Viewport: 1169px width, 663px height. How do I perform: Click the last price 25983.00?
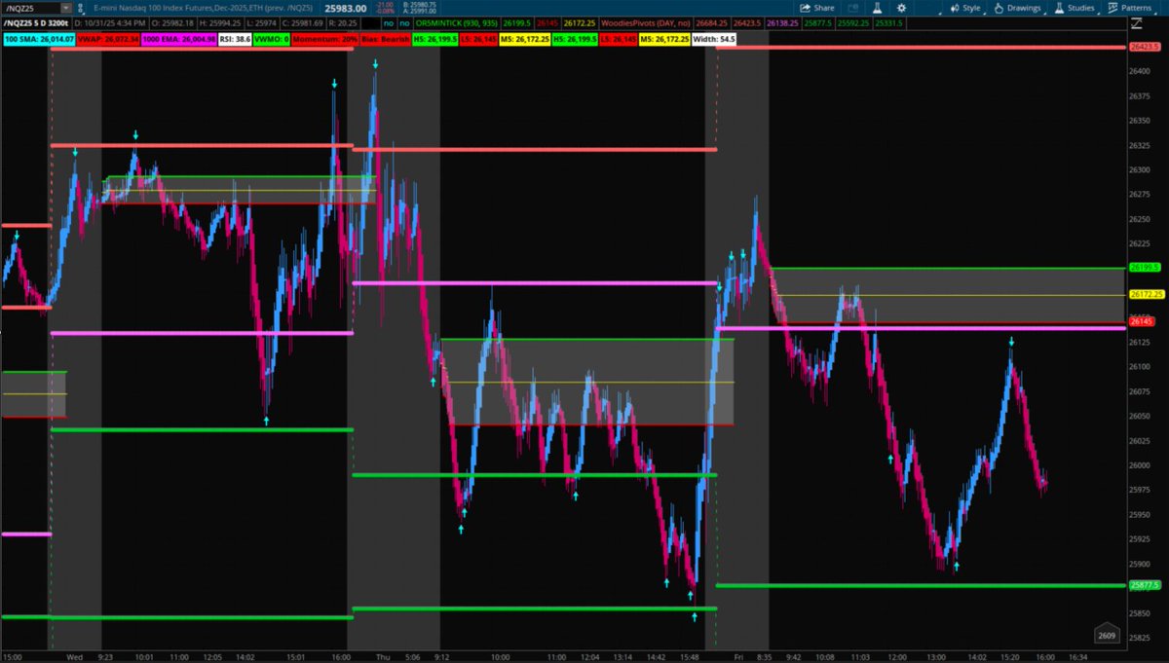pos(345,8)
